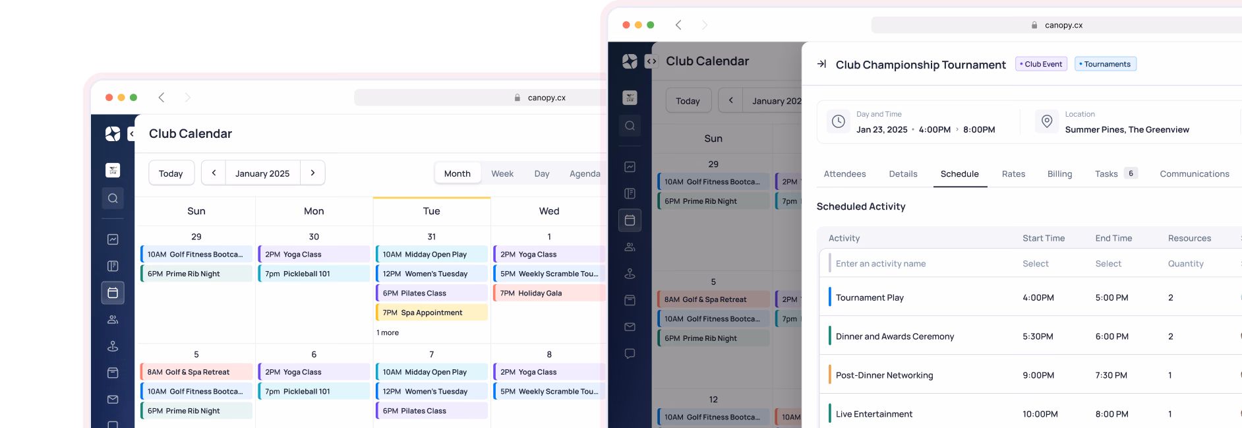Select the calendar icon in left window sidebar
The height and width of the screenshot is (428, 1242).
click(x=113, y=293)
